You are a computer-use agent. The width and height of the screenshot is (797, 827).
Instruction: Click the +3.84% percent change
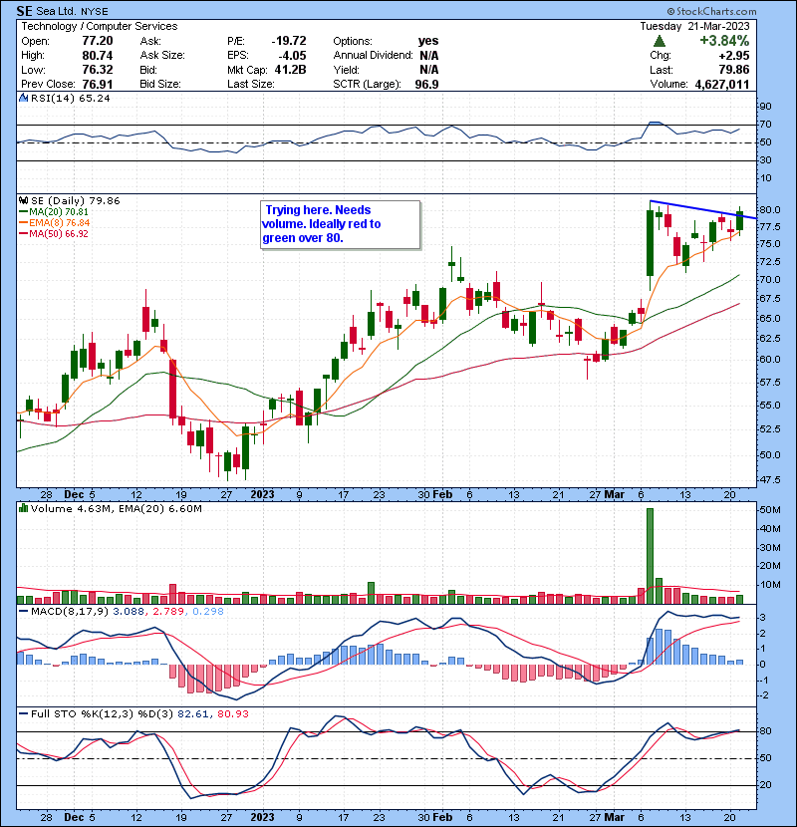[x=724, y=41]
